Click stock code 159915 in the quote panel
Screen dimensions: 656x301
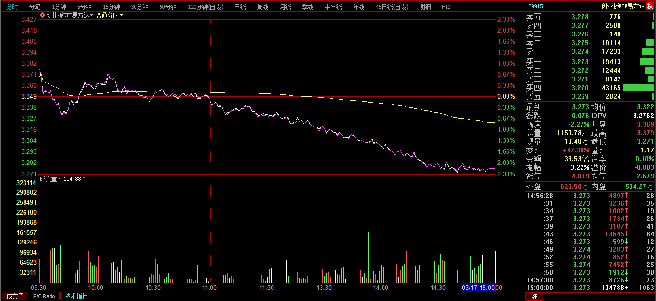click(534, 7)
